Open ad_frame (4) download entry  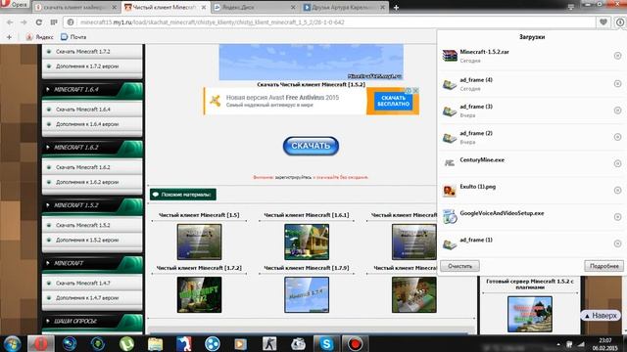(x=531, y=84)
